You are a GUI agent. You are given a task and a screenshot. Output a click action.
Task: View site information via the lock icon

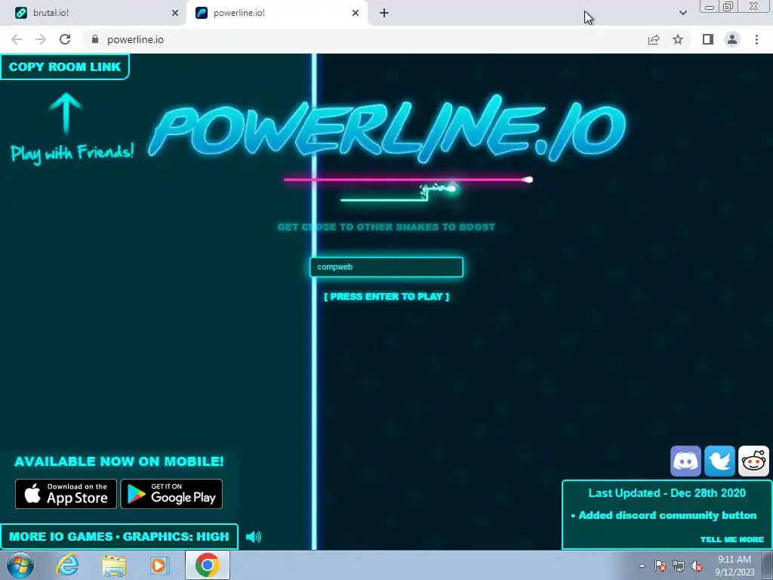tap(95, 39)
